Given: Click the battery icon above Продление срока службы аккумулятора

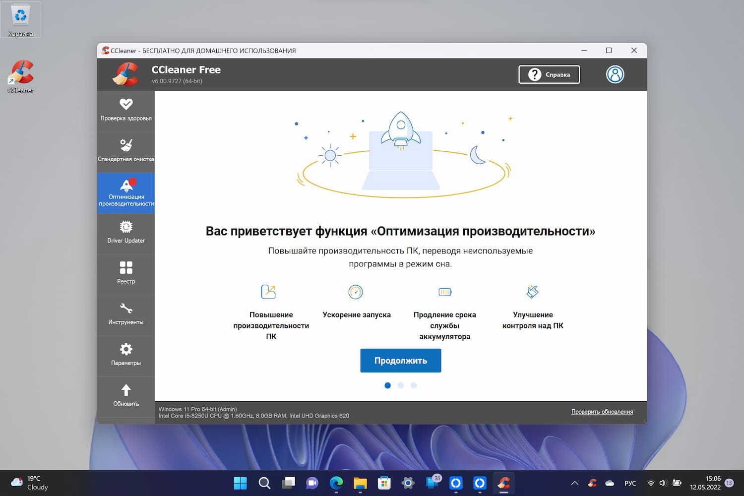Looking at the screenshot, I should point(445,292).
